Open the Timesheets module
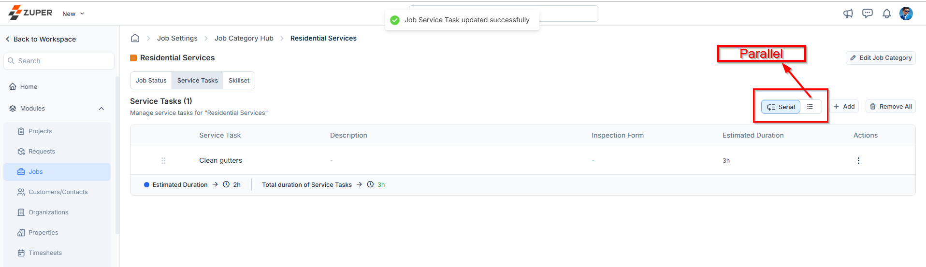This screenshot has width=926, height=267. click(57, 253)
